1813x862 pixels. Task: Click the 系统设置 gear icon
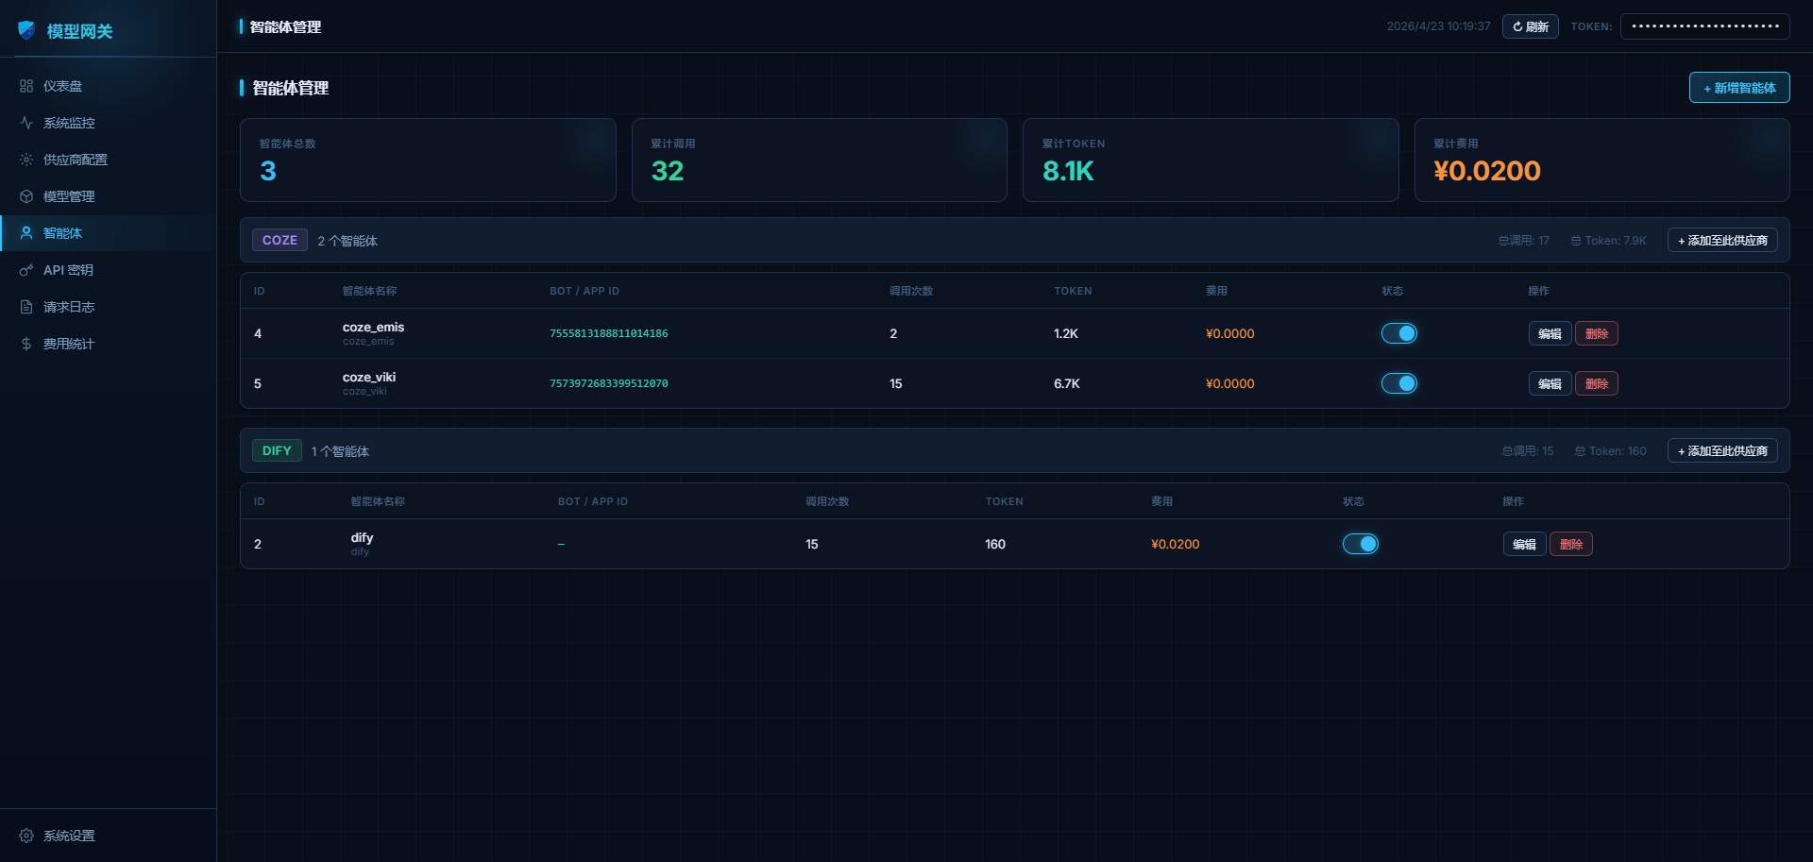pos(26,836)
